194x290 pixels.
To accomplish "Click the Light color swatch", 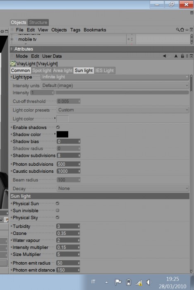I will 62,119.
